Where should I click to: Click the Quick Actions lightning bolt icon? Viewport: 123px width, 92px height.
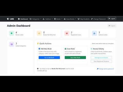38,43
